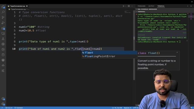Collapse the TERMINAL section header
The image size is (194, 109).
(141, 12)
